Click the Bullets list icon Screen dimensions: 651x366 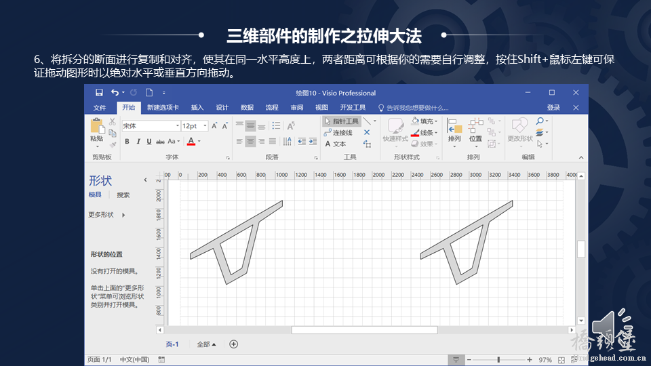(x=276, y=125)
